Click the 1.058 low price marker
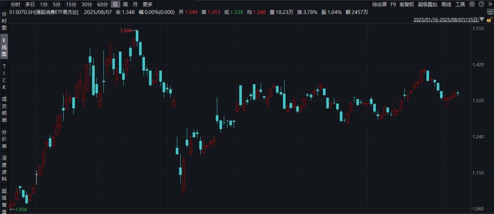The height and width of the screenshot is (214, 494). 21,209
